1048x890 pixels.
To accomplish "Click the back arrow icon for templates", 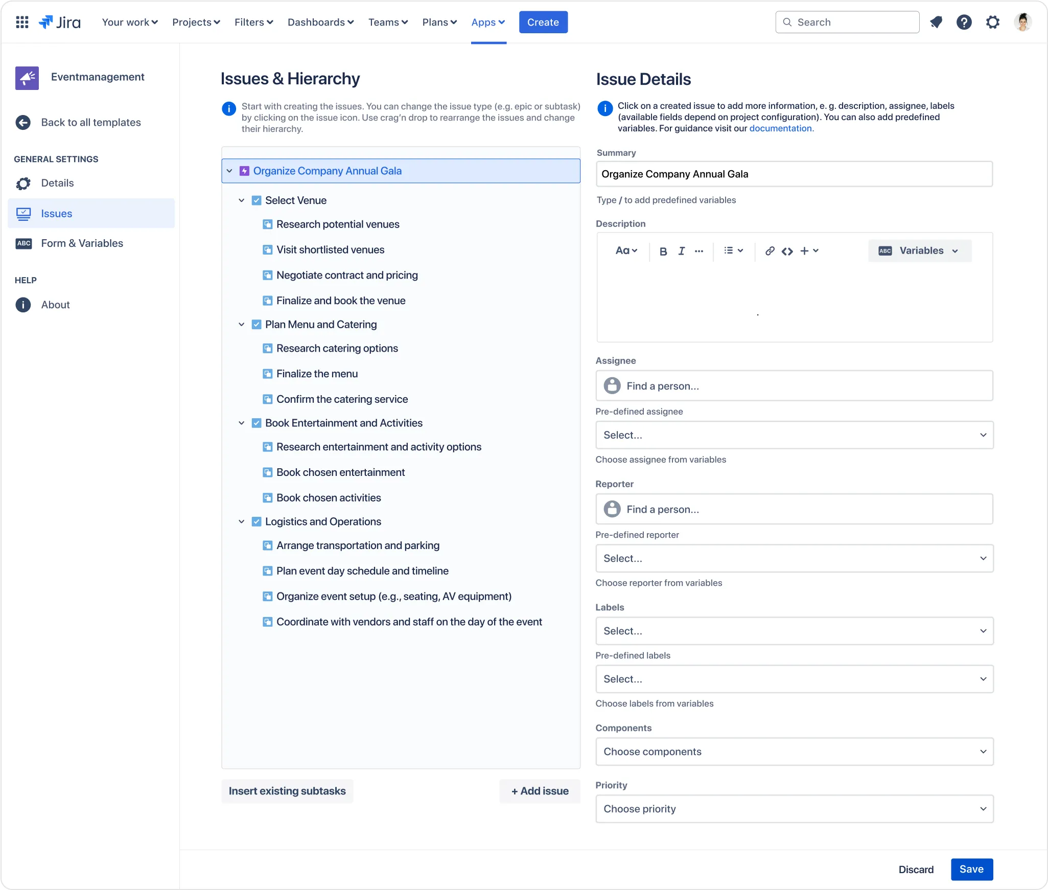I will pyautogui.click(x=23, y=122).
